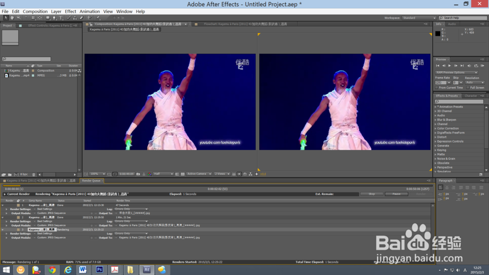Image resolution: width=489 pixels, height=275 pixels.
Task: Expand the Color Correction effects category
Action: tap(435, 128)
